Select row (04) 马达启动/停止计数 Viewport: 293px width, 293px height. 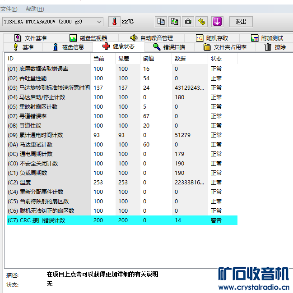[122, 97]
